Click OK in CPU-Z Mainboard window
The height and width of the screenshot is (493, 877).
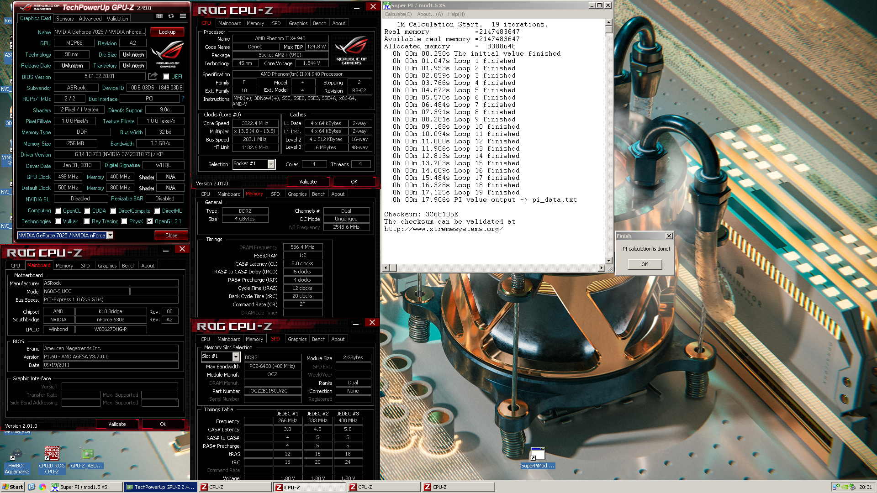(x=163, y=424)
